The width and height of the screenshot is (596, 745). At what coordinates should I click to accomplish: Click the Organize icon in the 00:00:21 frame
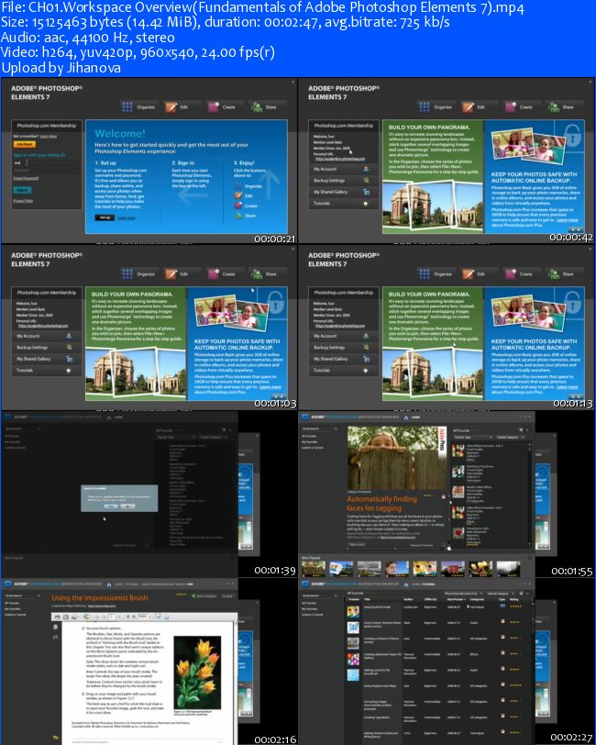pos(127,107)
